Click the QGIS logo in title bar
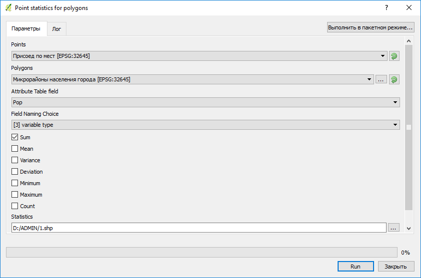 click(8, 8)
